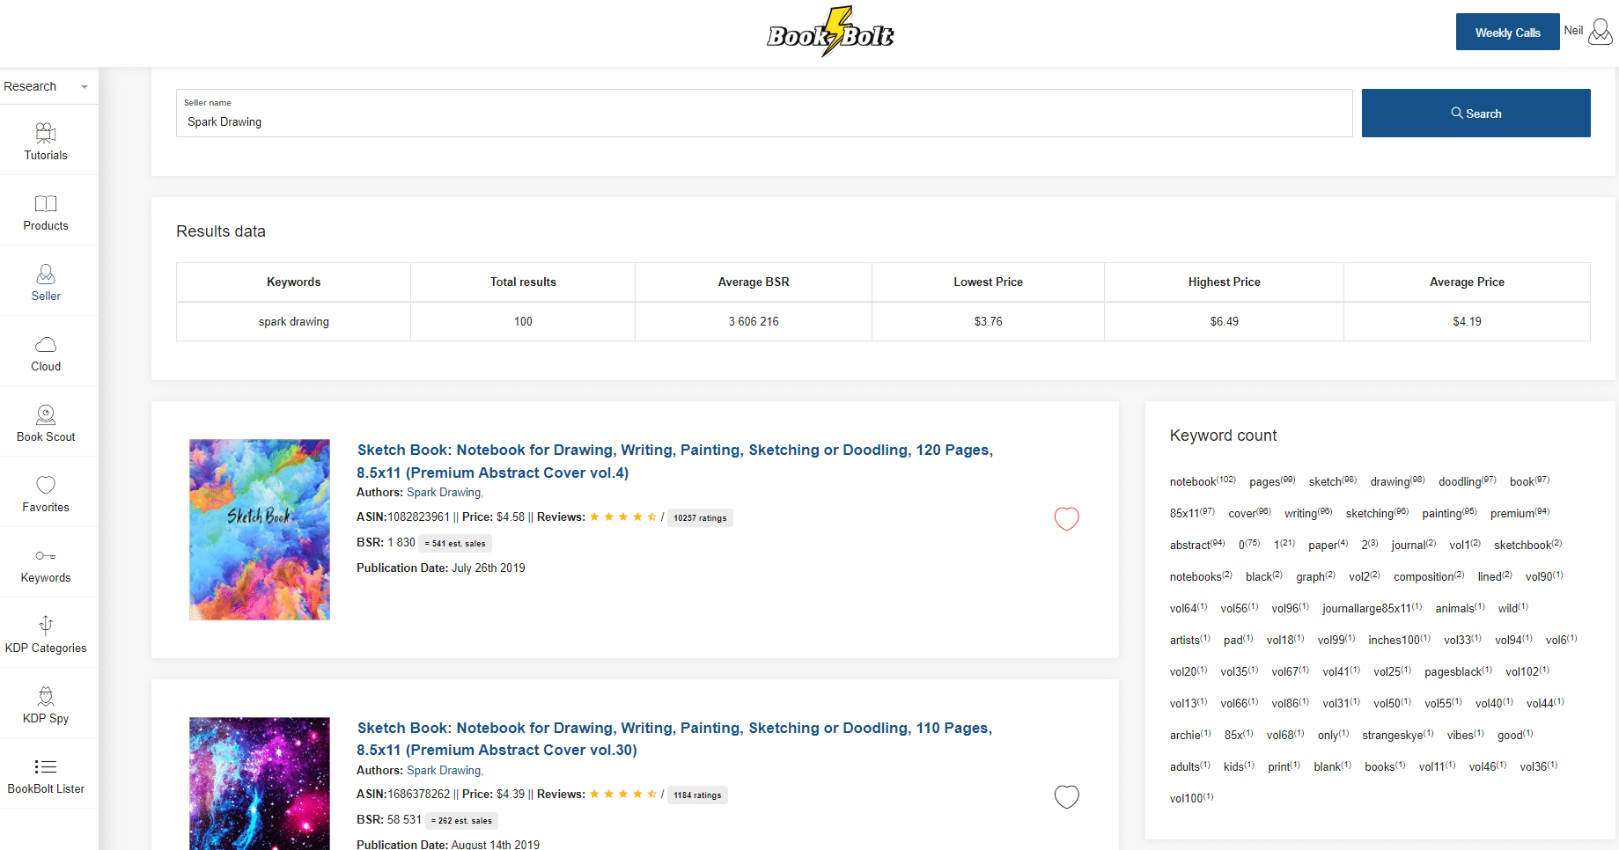Image resolution: width=1619 pixels, height=850 pixels.
Task: Click the Keywords column header
Action: (293, 282)
